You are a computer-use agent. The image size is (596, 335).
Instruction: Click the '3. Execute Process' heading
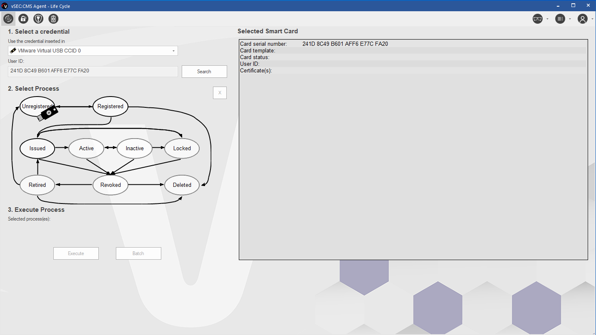coord(36,210)
